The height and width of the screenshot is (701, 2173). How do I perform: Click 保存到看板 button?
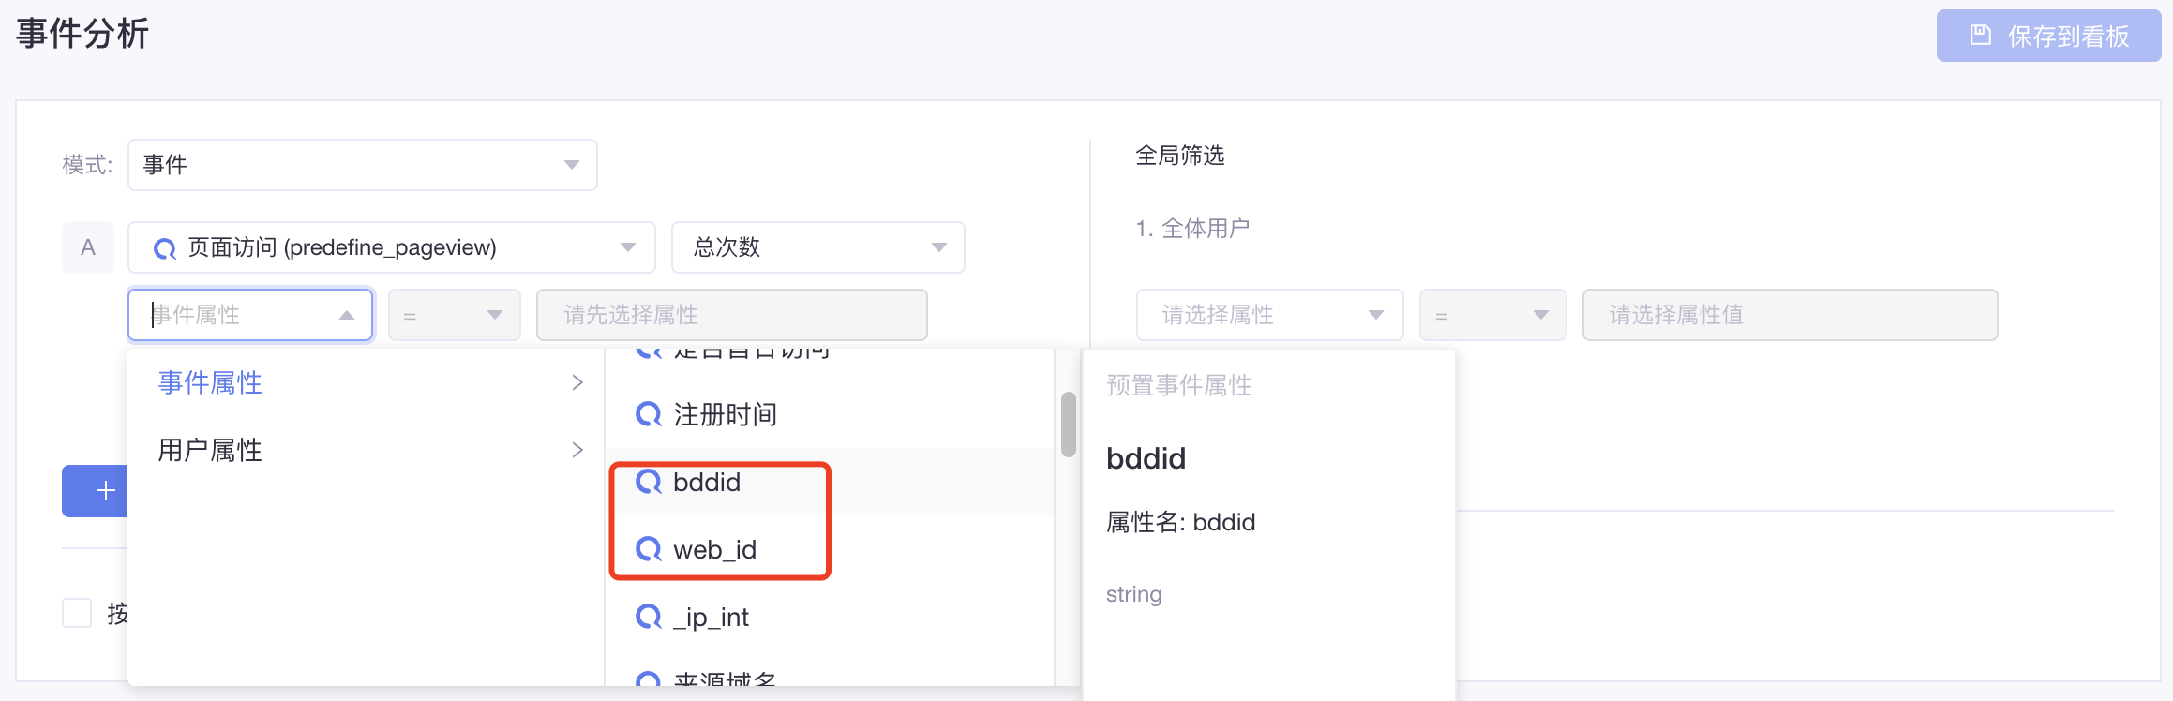coord(2048,36)
